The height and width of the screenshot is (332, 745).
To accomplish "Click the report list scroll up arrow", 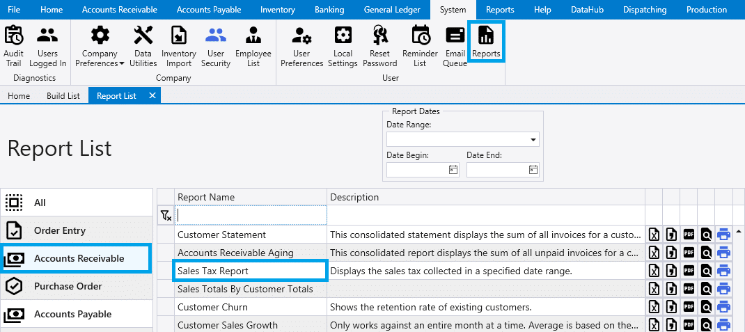I will (739, 232).
